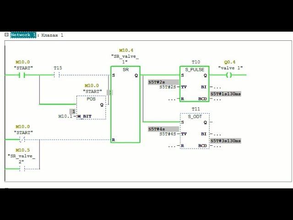Click the grey S5T#4s status value
Viewport: 293px width, 220px height.
point(163,129)
